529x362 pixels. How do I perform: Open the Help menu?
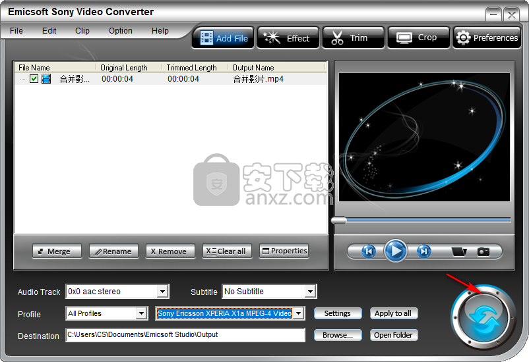coord(160,31)
